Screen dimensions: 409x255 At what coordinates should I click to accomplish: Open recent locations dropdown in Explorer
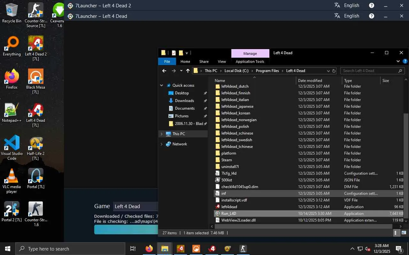181,71
